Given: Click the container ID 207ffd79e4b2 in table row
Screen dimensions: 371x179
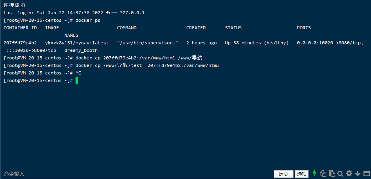Looking at the screenshot, I should pos(20,43).
